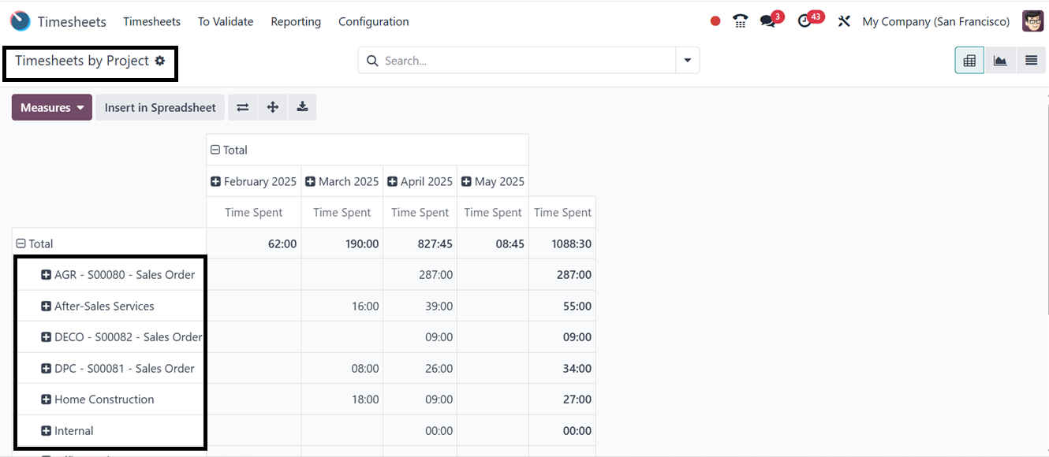
Task: Open discuss messages chat icon
Action: (x=768, y=21)
